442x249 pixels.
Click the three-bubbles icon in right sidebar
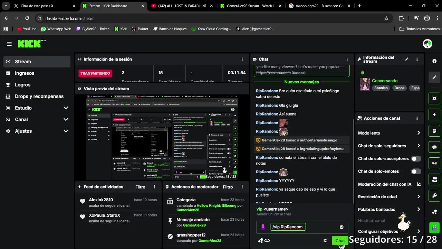coord(434,212)
